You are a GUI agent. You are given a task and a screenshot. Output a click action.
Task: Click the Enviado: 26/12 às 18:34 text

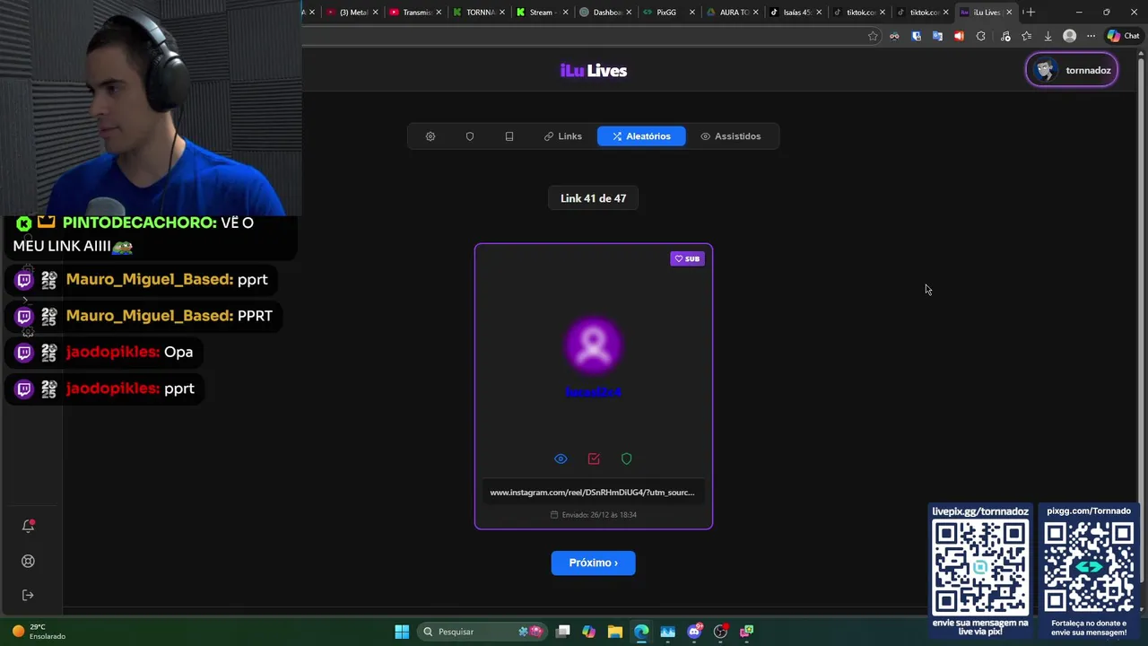click(x=593, y=515)
